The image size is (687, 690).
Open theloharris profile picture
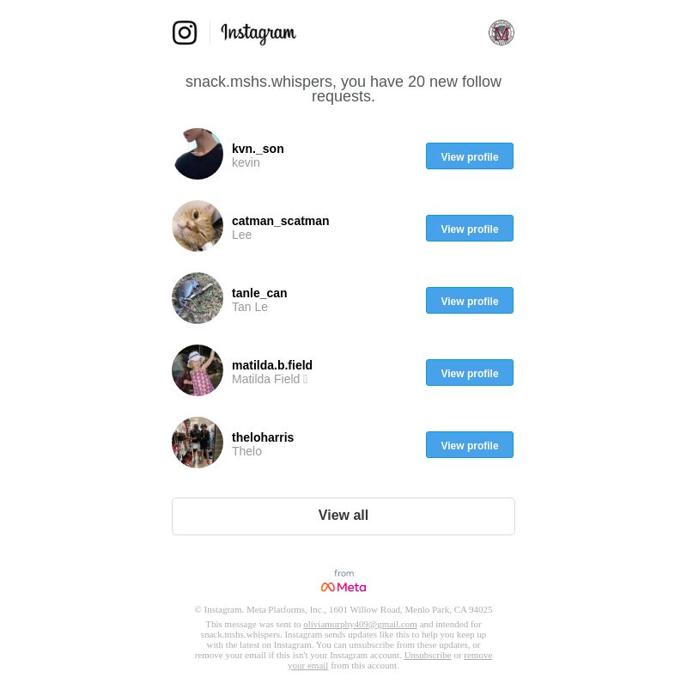198,443
